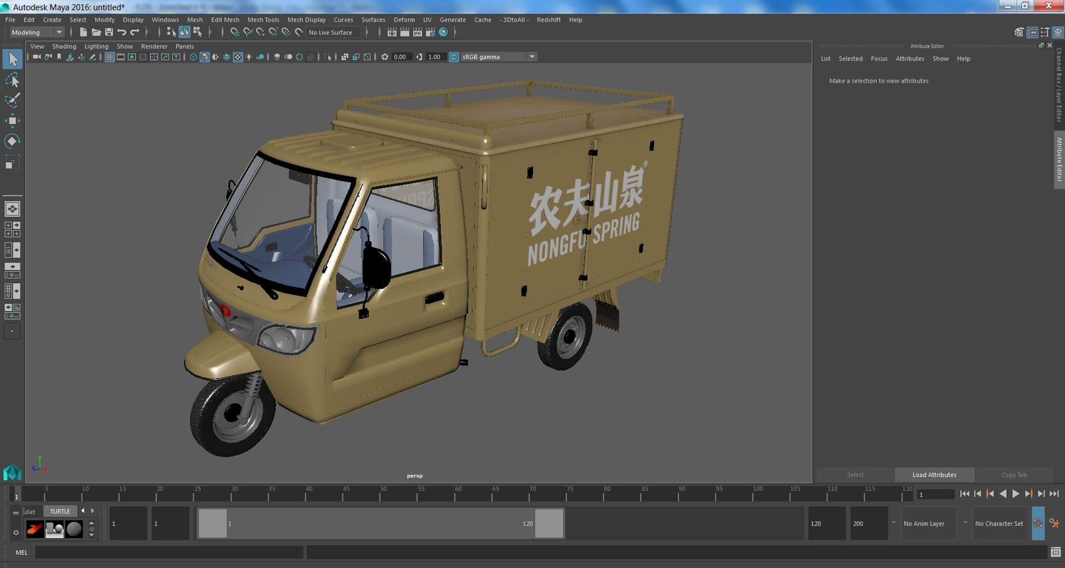Undo the last action
This screenshot has height=568, width=1065.
[121, 32]
